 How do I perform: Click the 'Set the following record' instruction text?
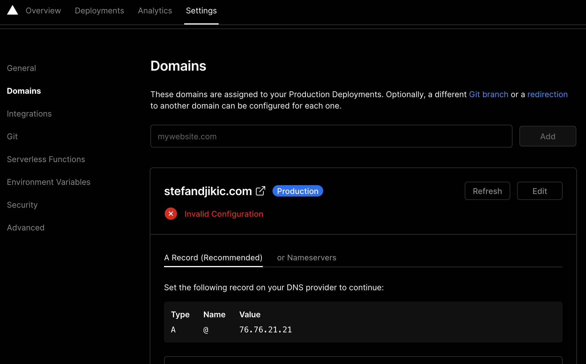pos(274,287)
